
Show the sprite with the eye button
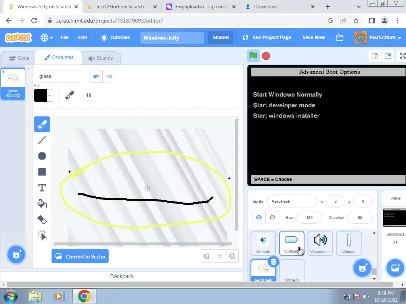pyautogui.click(x=259, y=217)
